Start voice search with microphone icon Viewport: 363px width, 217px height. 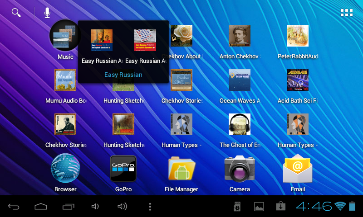click(47, 13)
